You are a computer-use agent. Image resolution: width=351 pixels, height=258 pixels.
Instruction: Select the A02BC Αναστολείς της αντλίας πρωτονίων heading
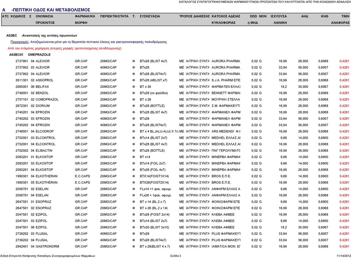point(42,36)
